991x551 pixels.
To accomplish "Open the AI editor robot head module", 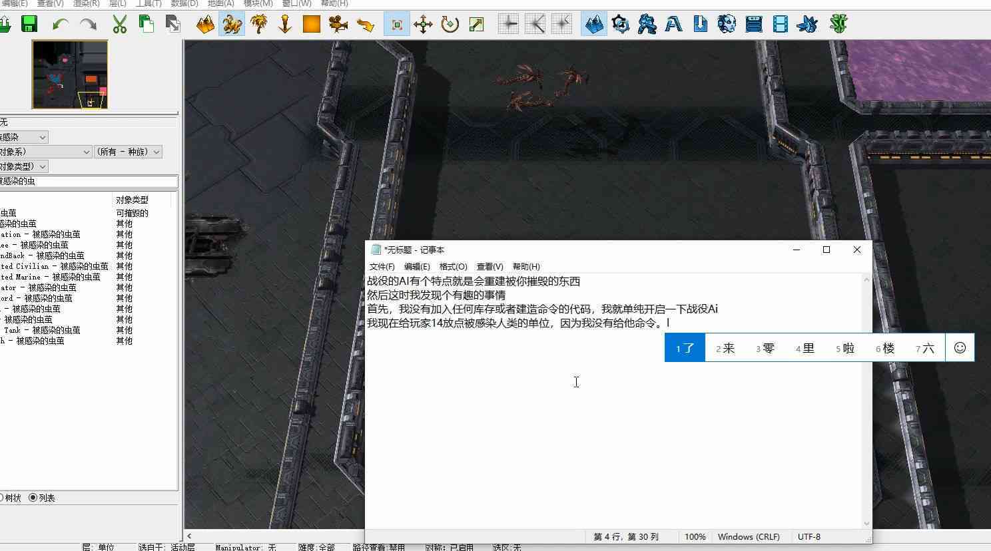I will [x=727, y=25].
